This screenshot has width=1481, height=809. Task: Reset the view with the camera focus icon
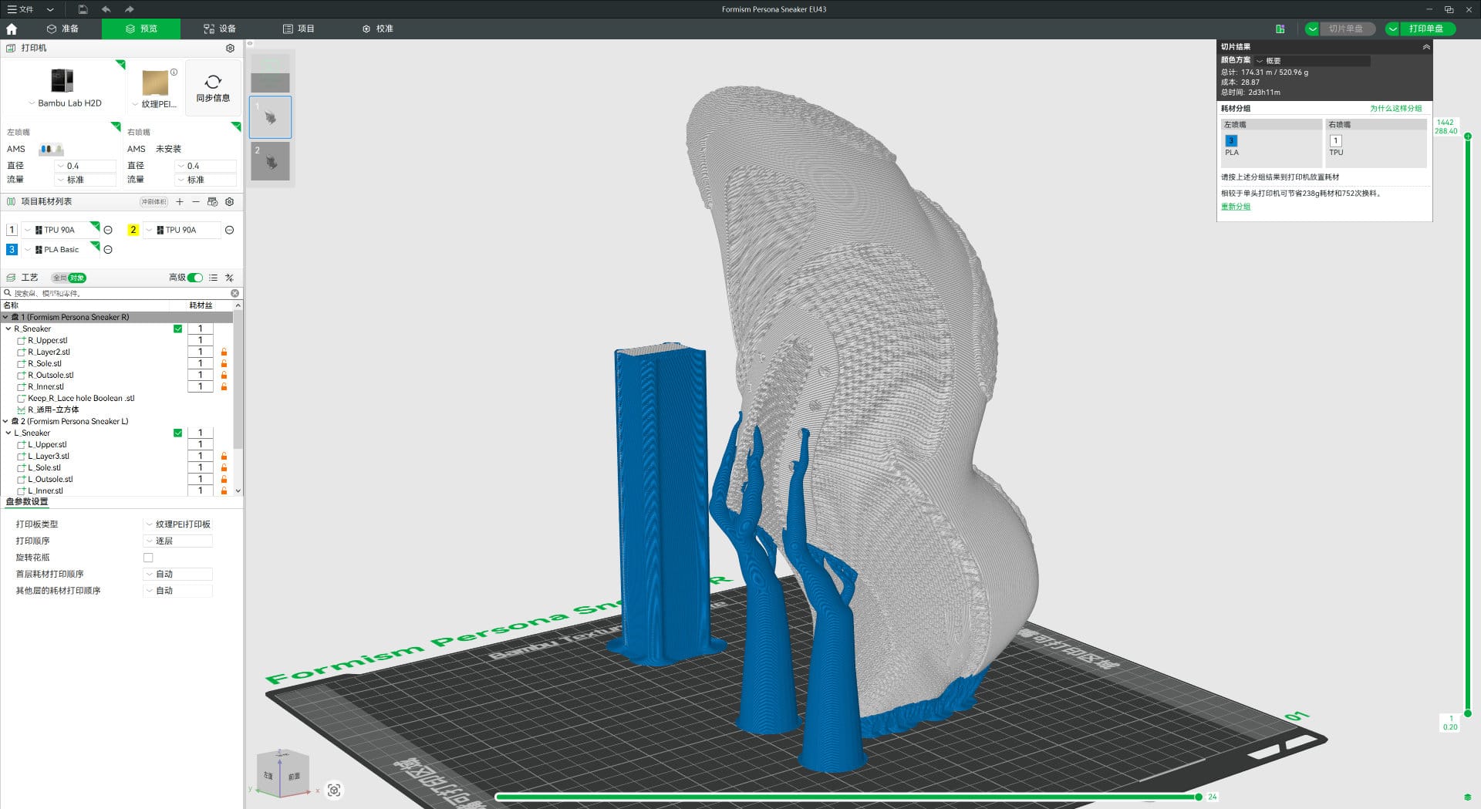coord(334,790)
